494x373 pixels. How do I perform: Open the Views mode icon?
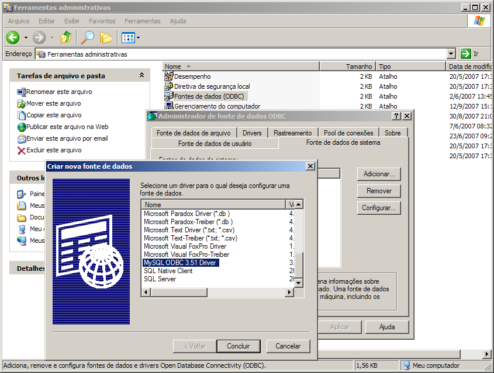click(128, 38)
